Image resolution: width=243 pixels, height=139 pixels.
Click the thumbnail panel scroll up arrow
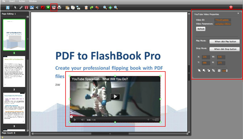pyautogui.click(x=28, y=17)
